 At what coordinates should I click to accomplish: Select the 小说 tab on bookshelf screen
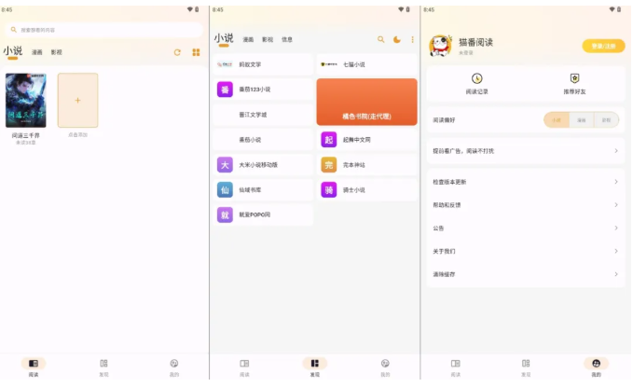pos(13,51)
